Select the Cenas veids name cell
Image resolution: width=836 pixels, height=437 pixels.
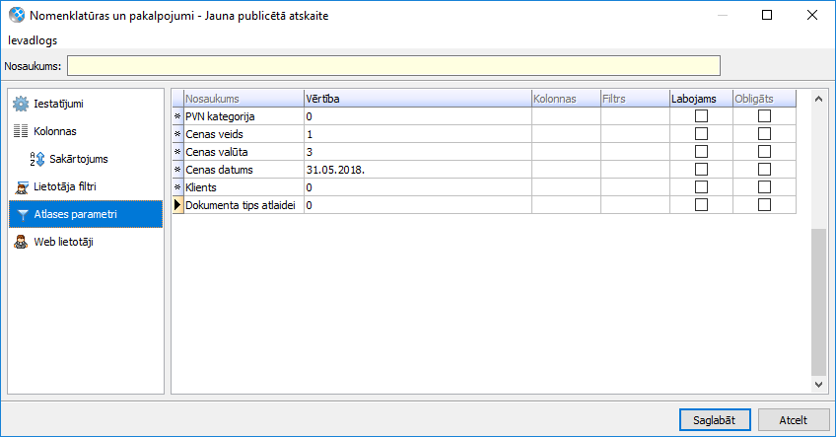[x=244, y=134]
